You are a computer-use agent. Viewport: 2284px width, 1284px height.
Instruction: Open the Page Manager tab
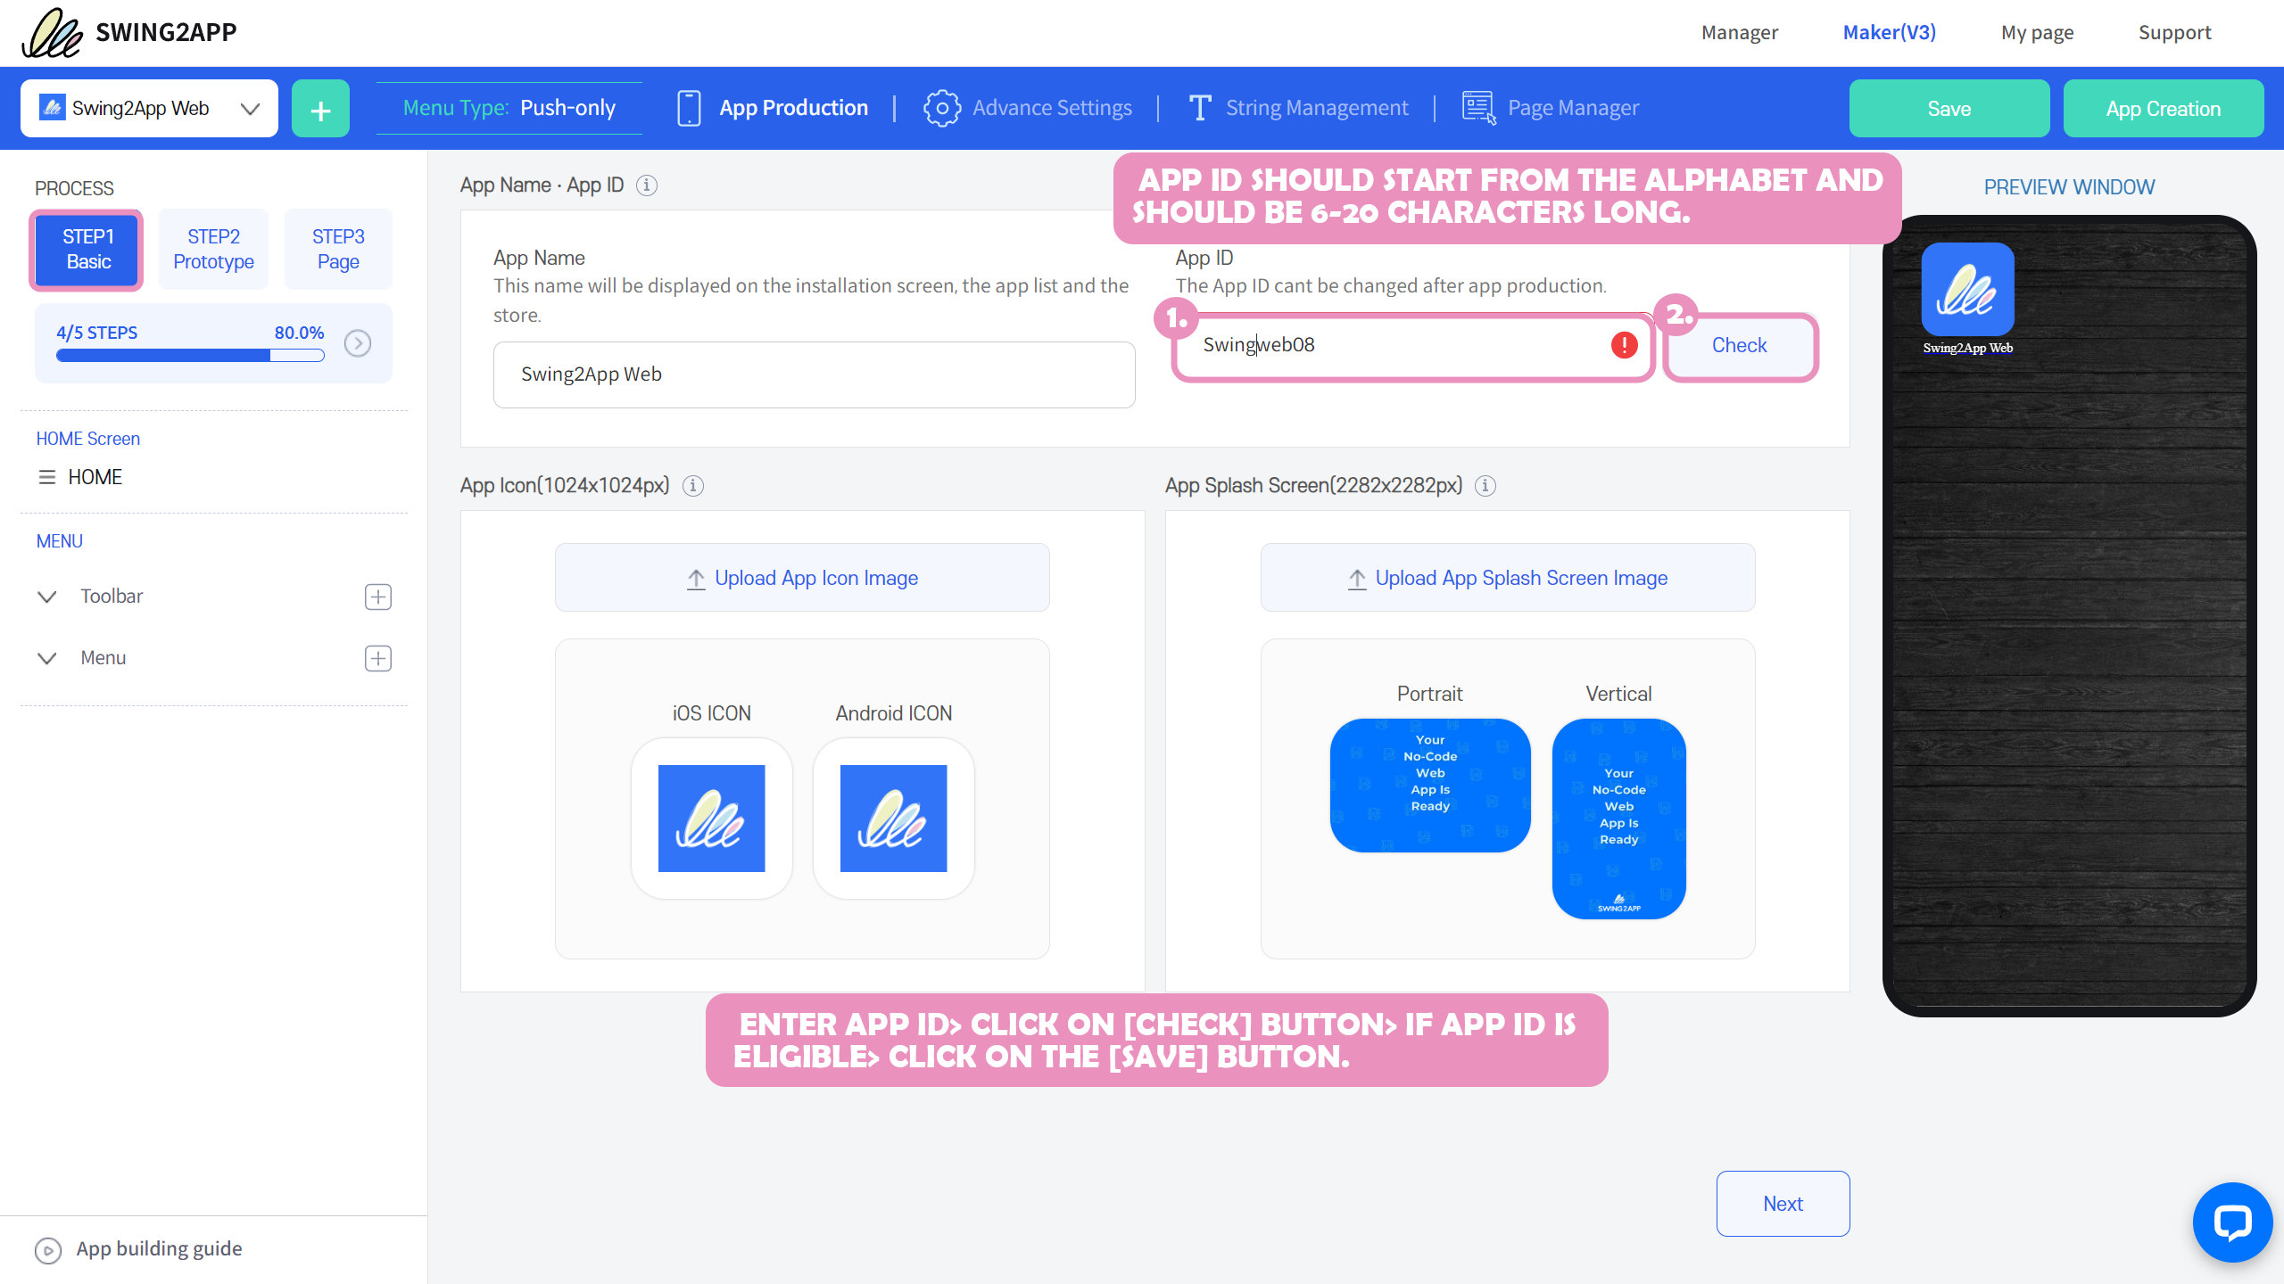coord(1551,109)
